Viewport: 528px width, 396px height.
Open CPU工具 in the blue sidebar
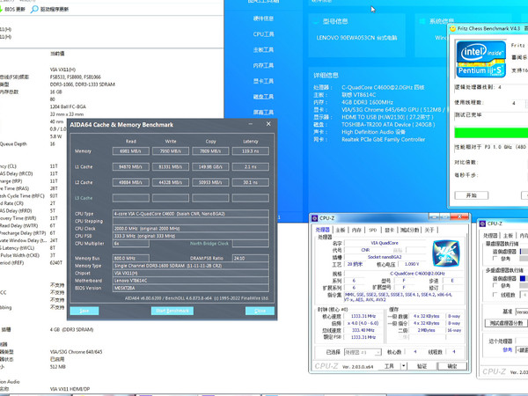[x=263, y=34]
